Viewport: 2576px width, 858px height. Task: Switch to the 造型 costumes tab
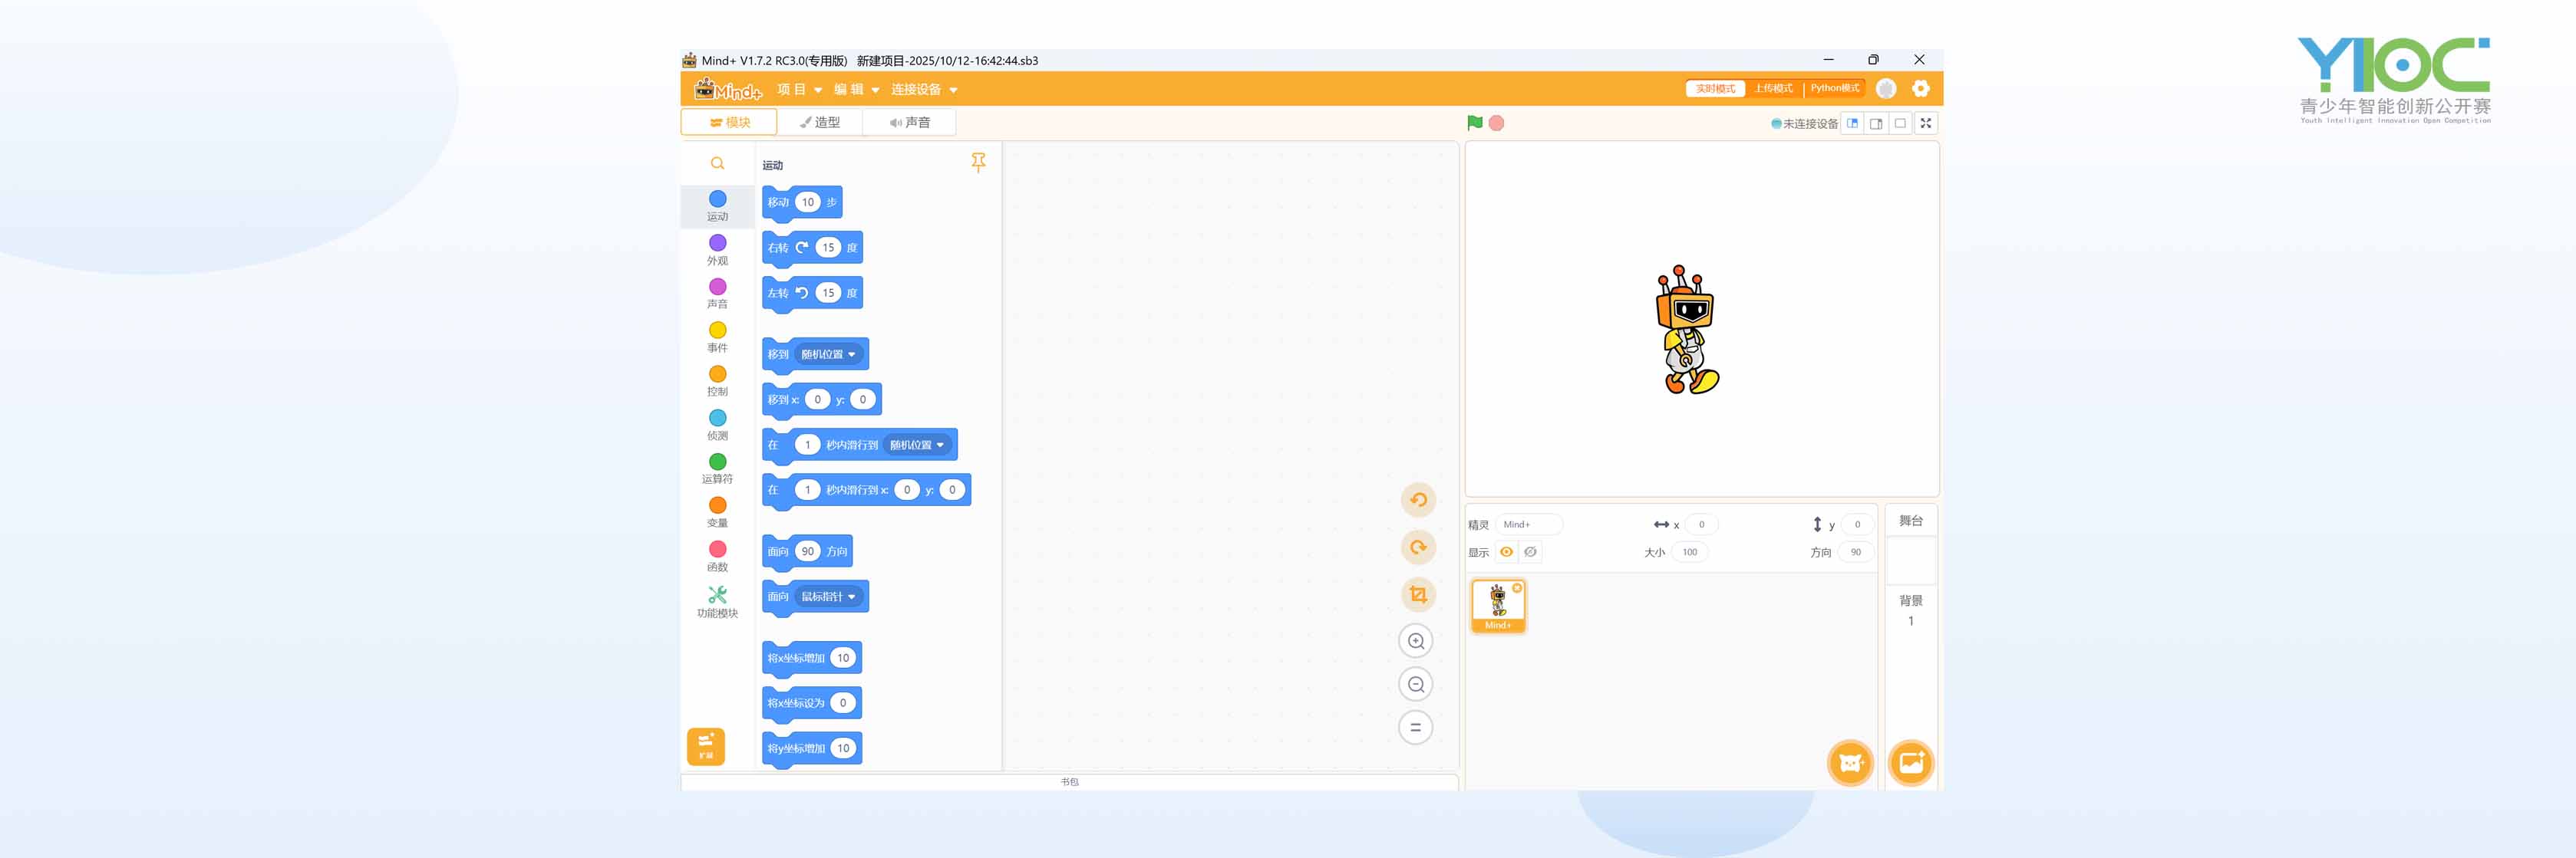pos(820,122)
